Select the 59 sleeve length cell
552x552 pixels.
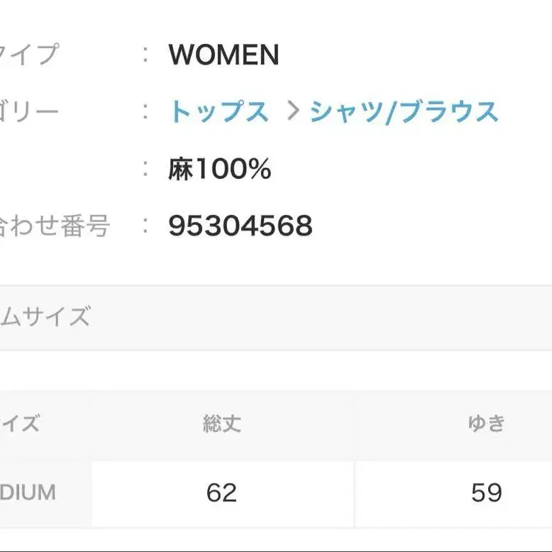tap(486, 492)
